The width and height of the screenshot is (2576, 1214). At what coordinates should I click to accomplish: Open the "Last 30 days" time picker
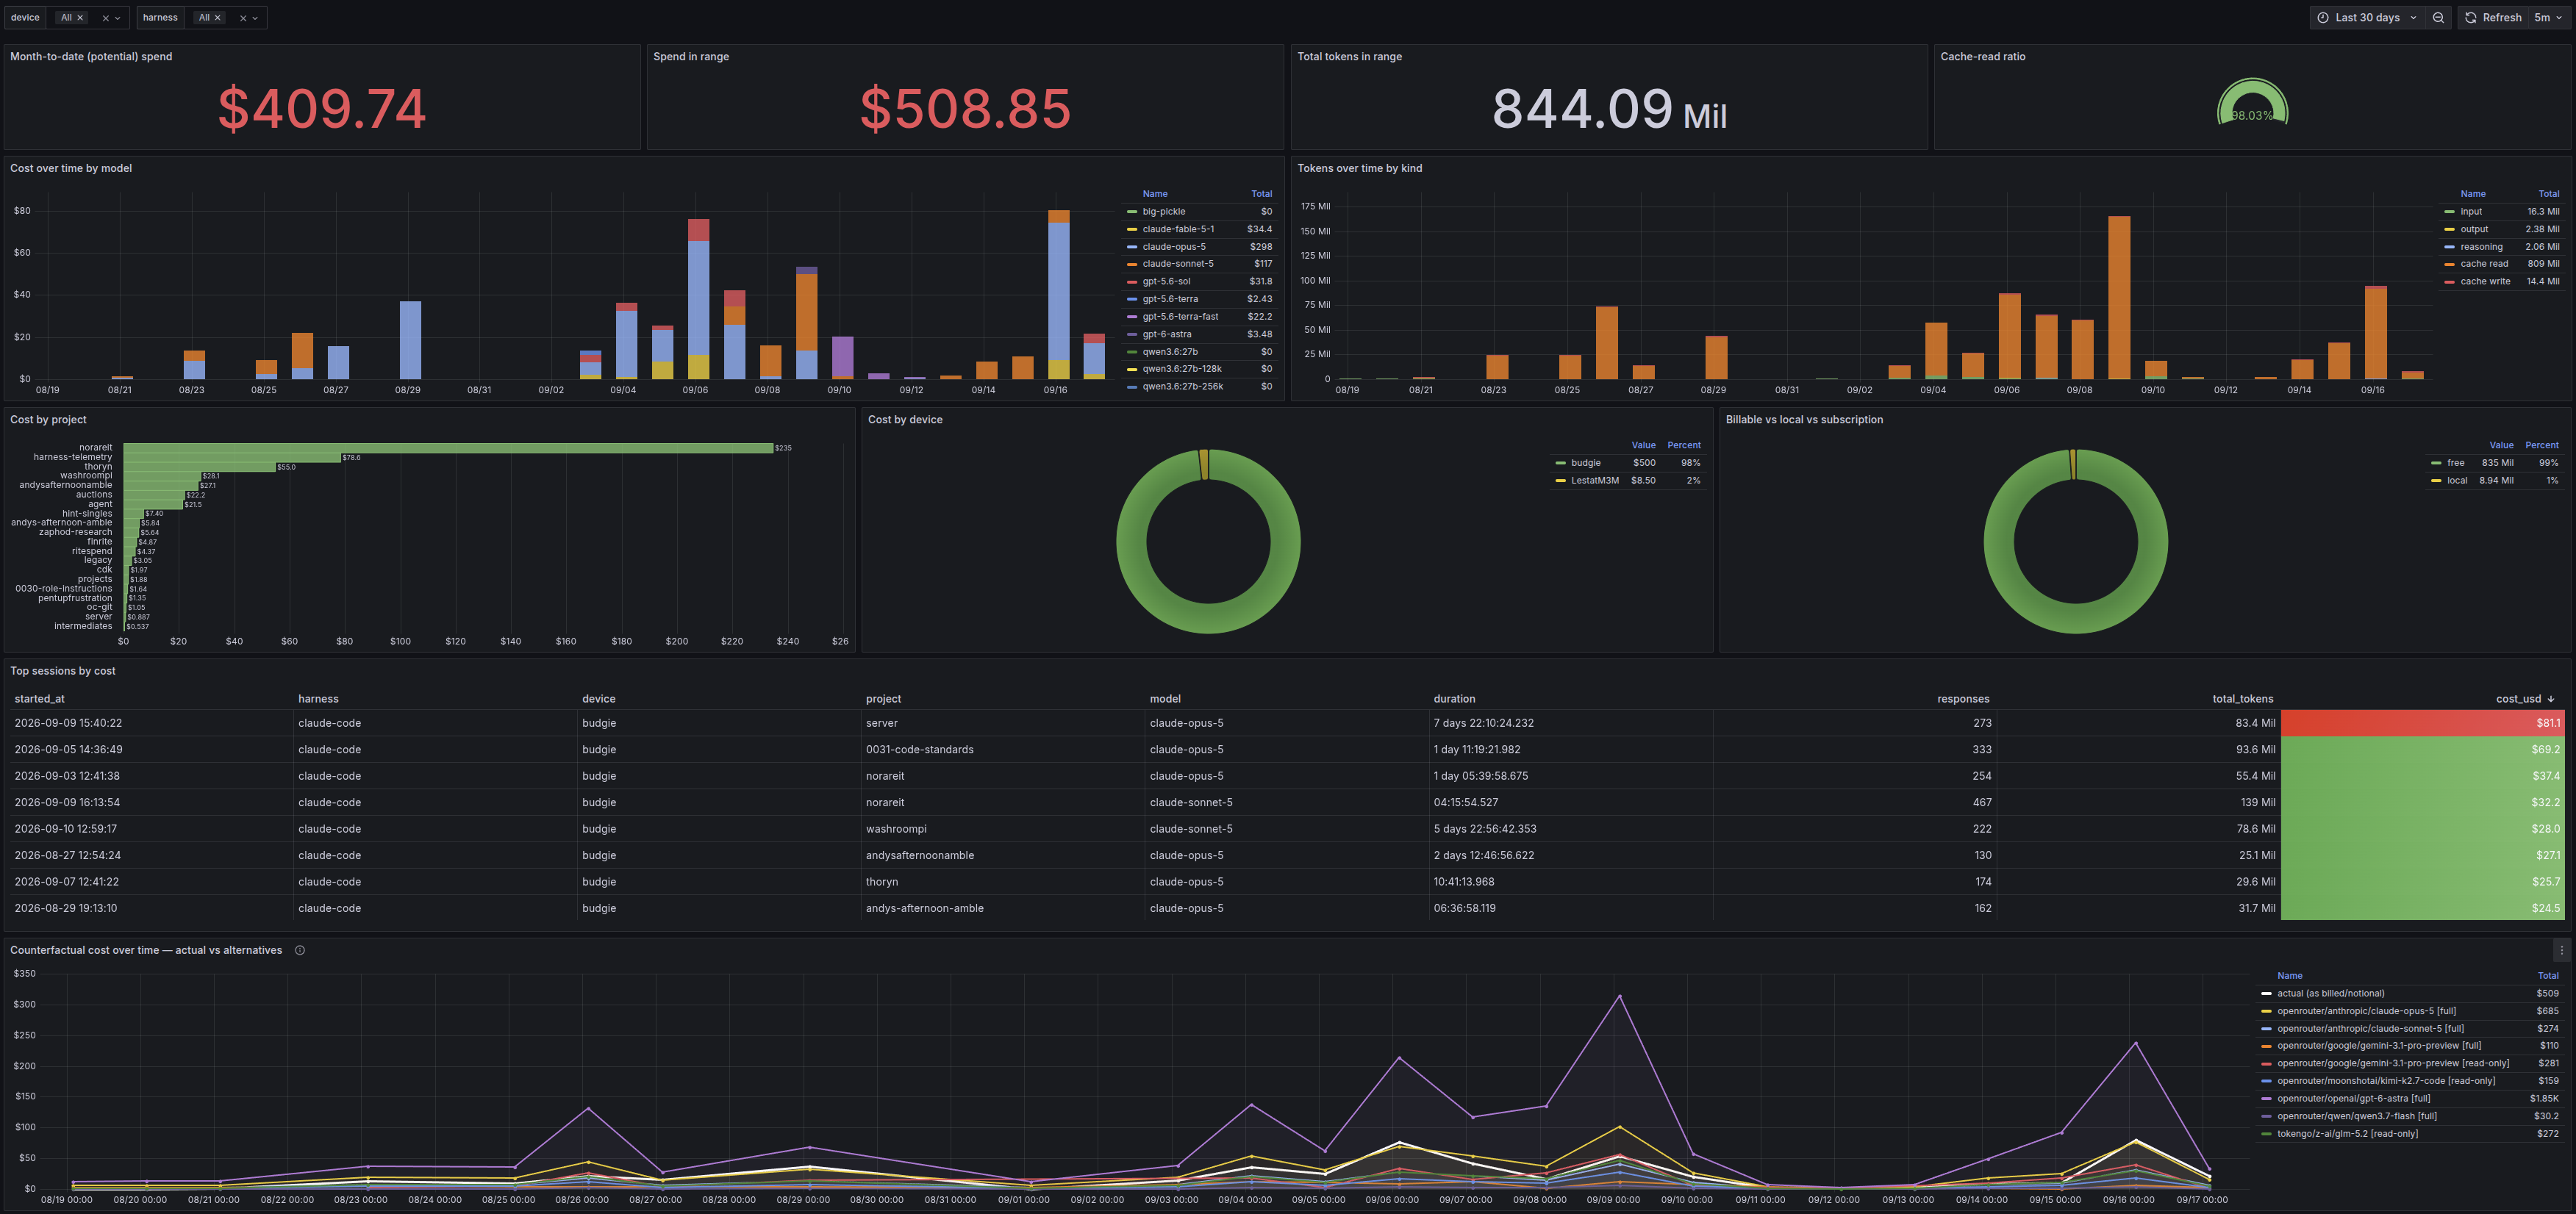point(2367,18)
